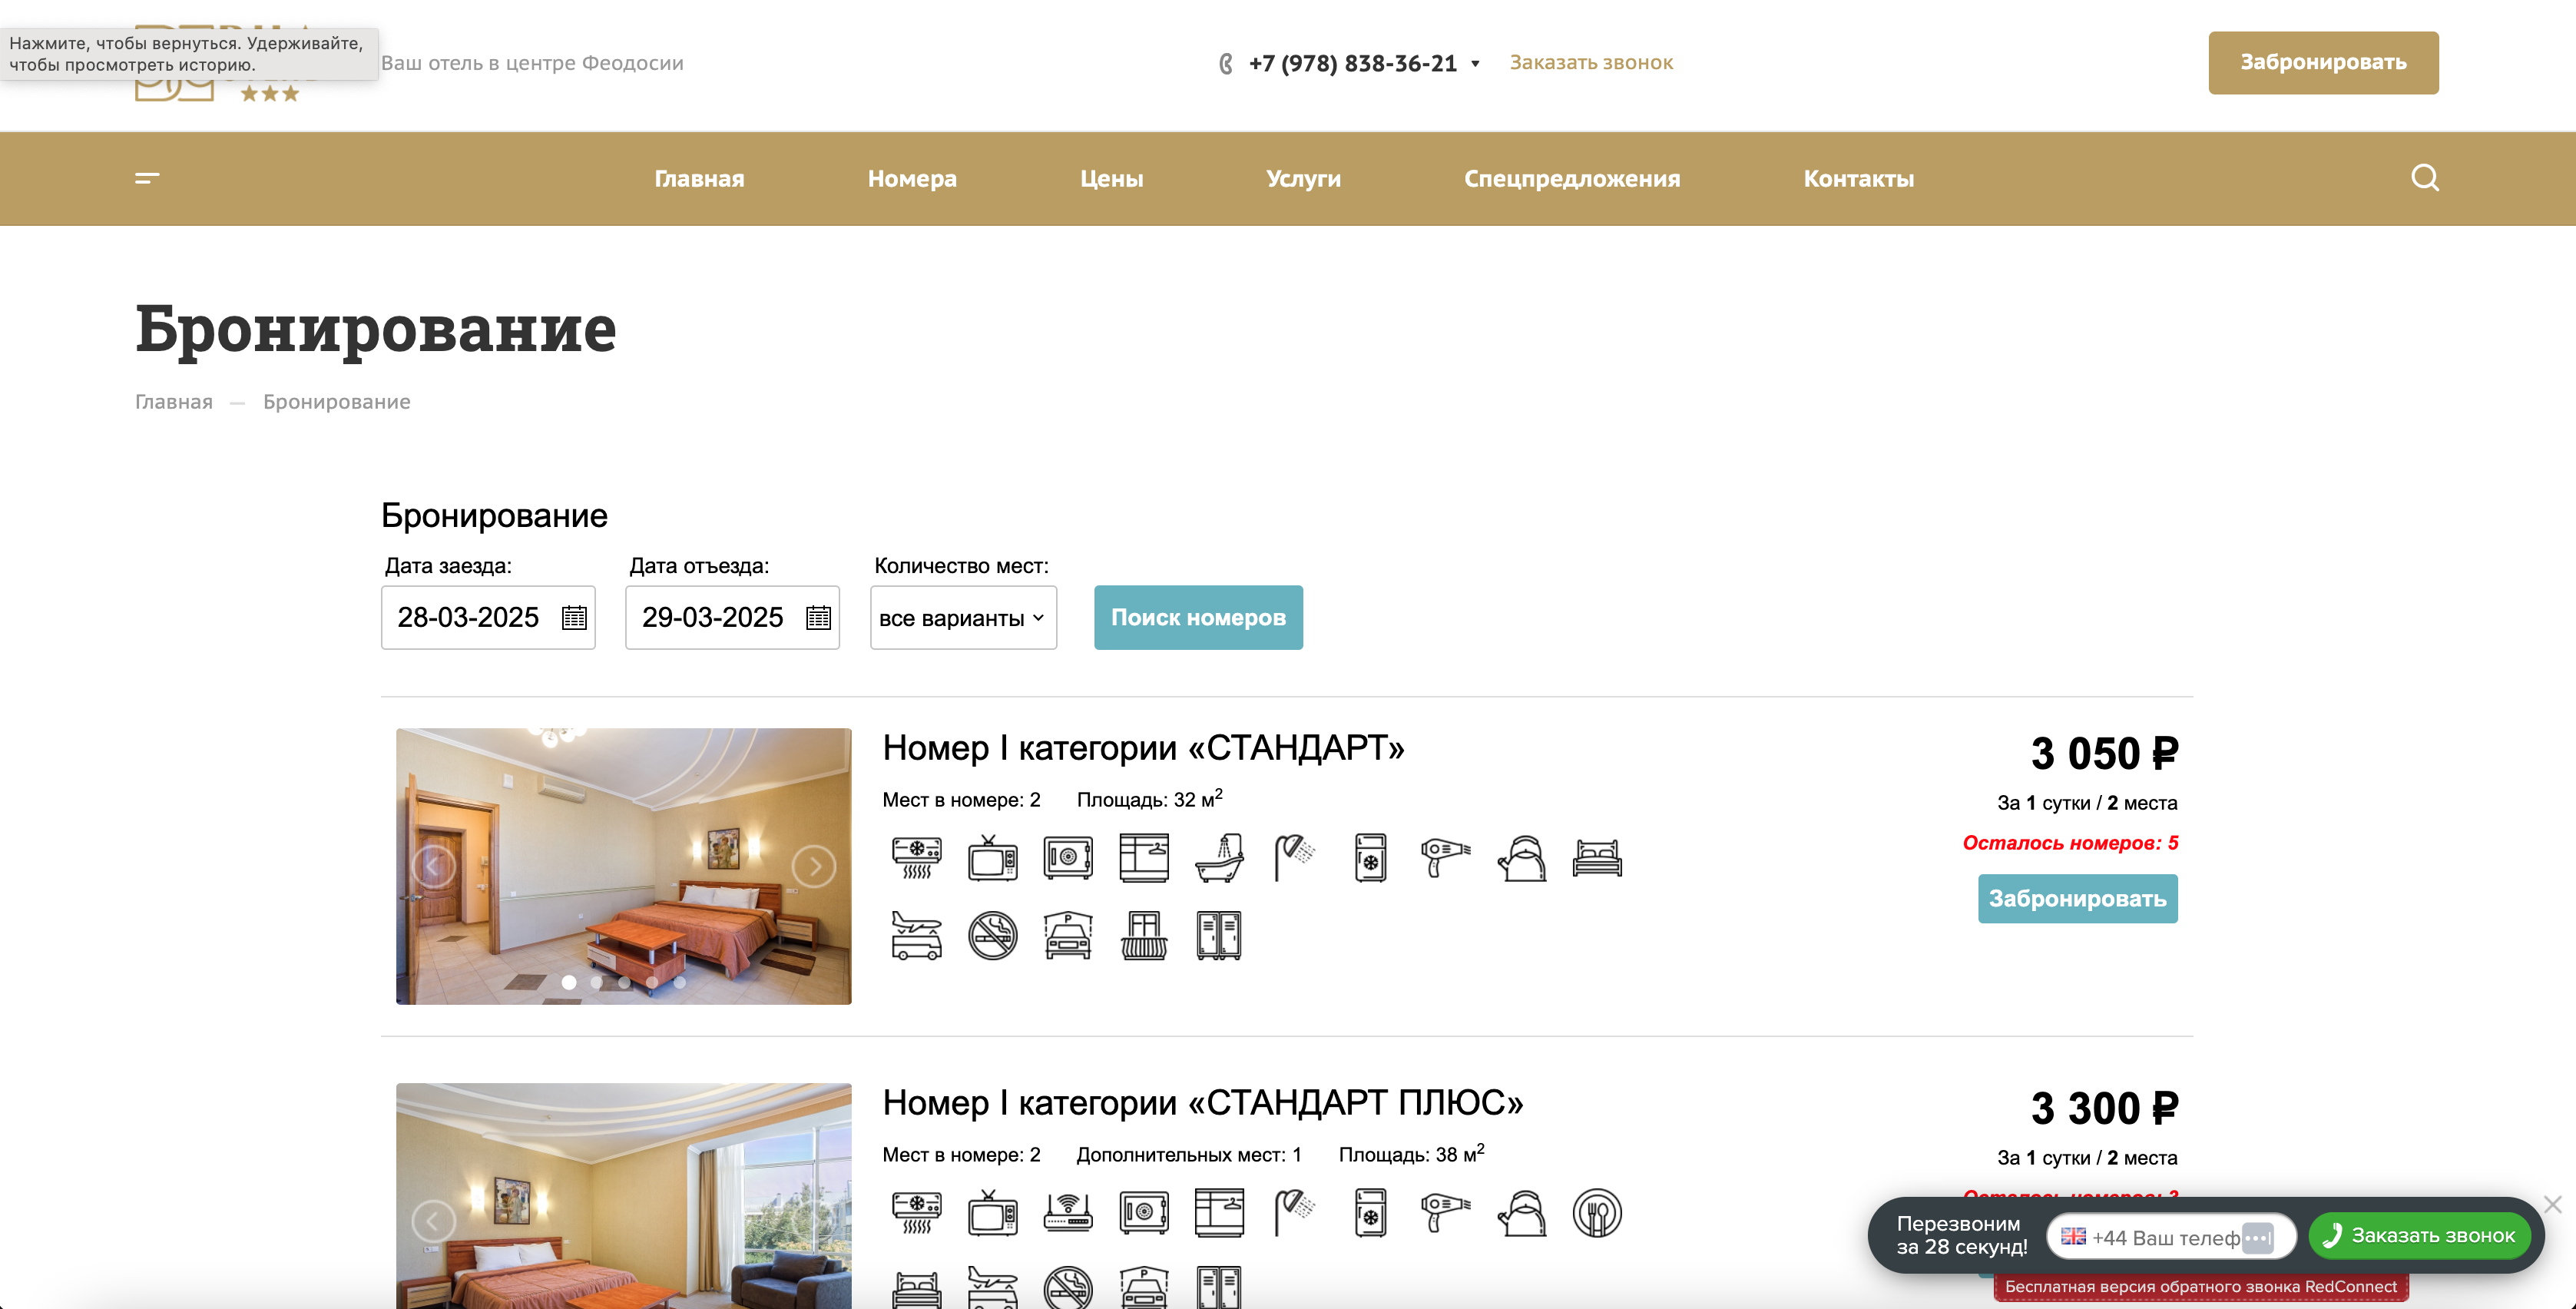Click the price '3 300 ₽'
The image size is (2576, 1309).
pyautogui.click(x=2104, y=1108)
